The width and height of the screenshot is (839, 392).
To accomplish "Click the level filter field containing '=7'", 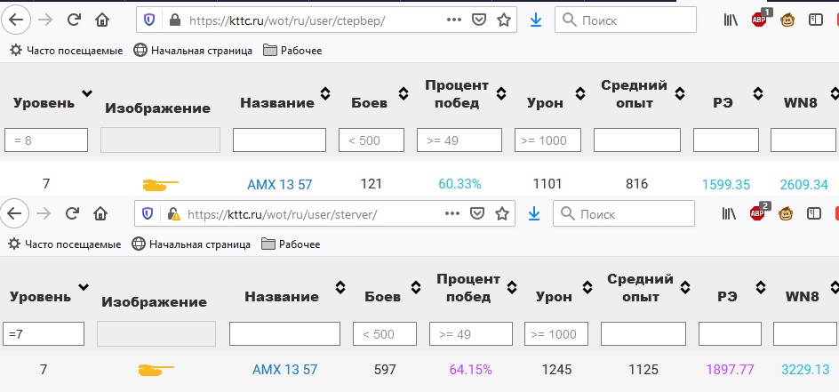I will click(x=44, y=333).
